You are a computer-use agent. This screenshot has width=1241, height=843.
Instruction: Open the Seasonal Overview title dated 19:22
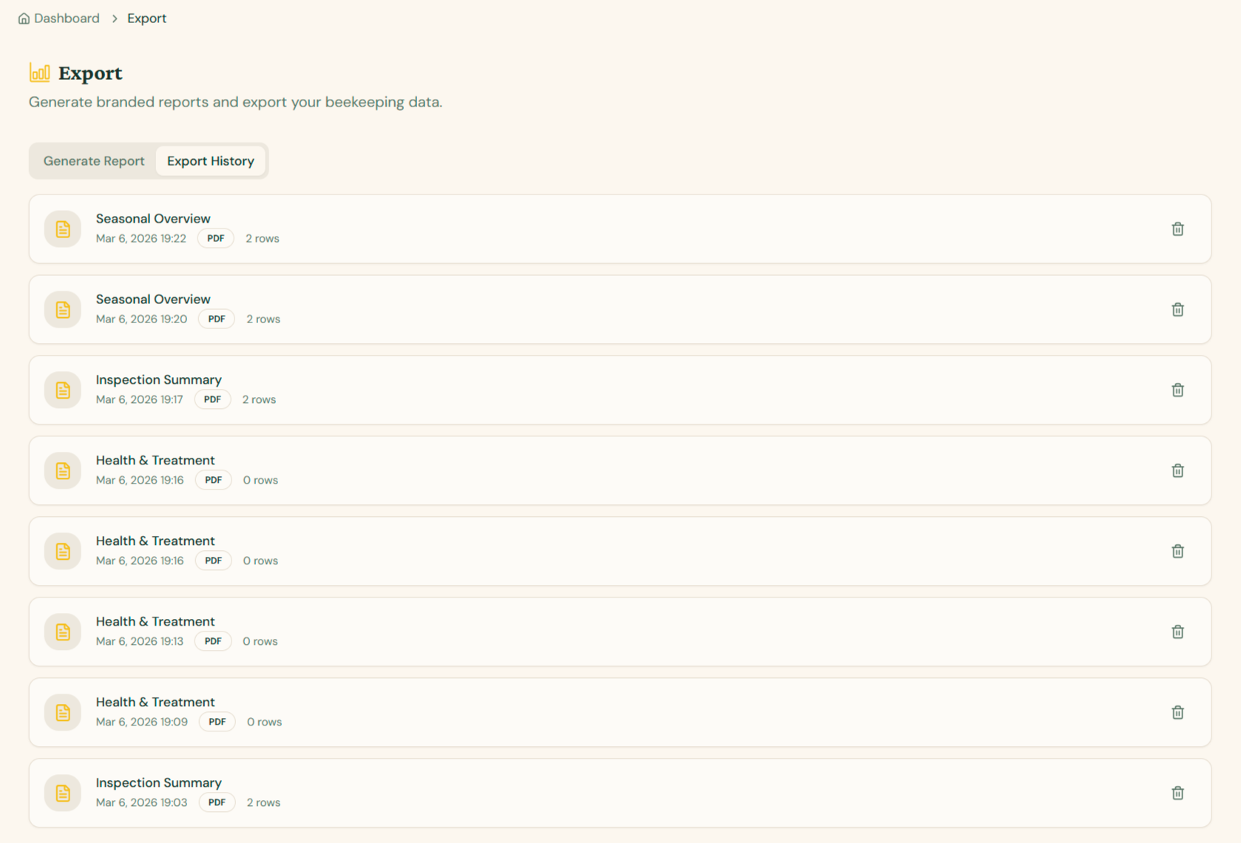(x=153, y=219)
